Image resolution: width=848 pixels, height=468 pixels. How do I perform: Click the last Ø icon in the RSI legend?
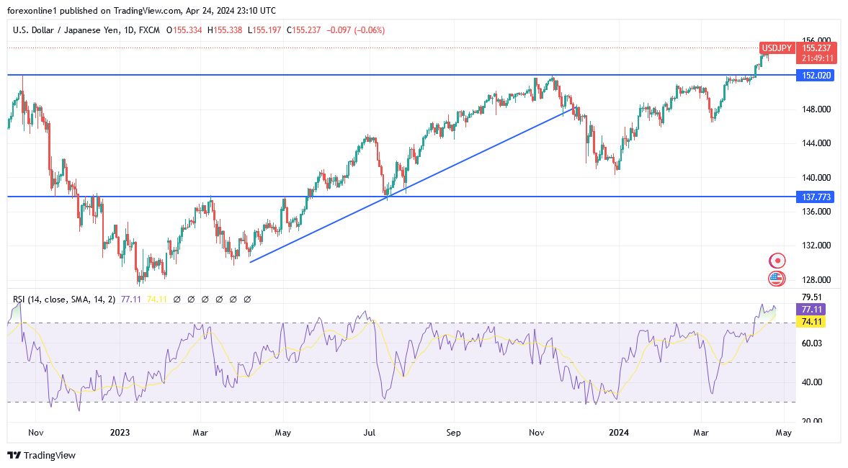pos(247,298)
